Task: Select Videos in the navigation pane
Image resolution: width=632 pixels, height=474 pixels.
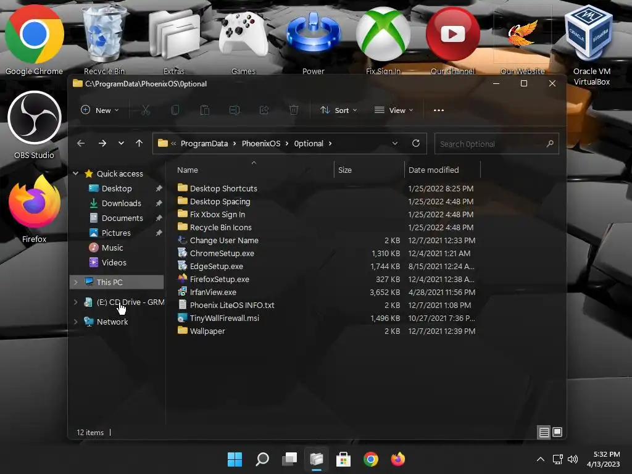Action: coord(114,262)
